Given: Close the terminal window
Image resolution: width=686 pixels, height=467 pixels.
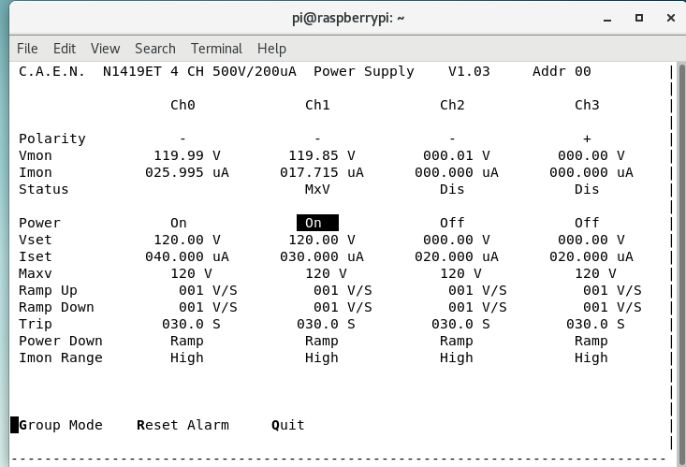Looking at the screenshot, I should [671, 18].
